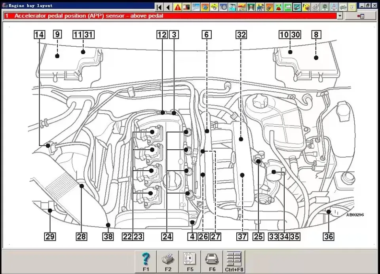The image size is (380, 274).
Task: Click the hazard triangle icon near the toolbar's right
Action: coord(334,6)
